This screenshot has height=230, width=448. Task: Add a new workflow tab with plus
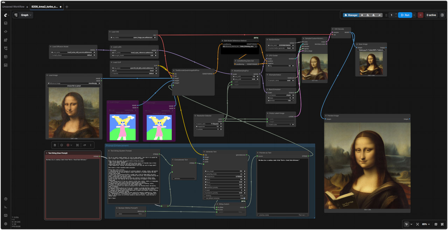67,7
